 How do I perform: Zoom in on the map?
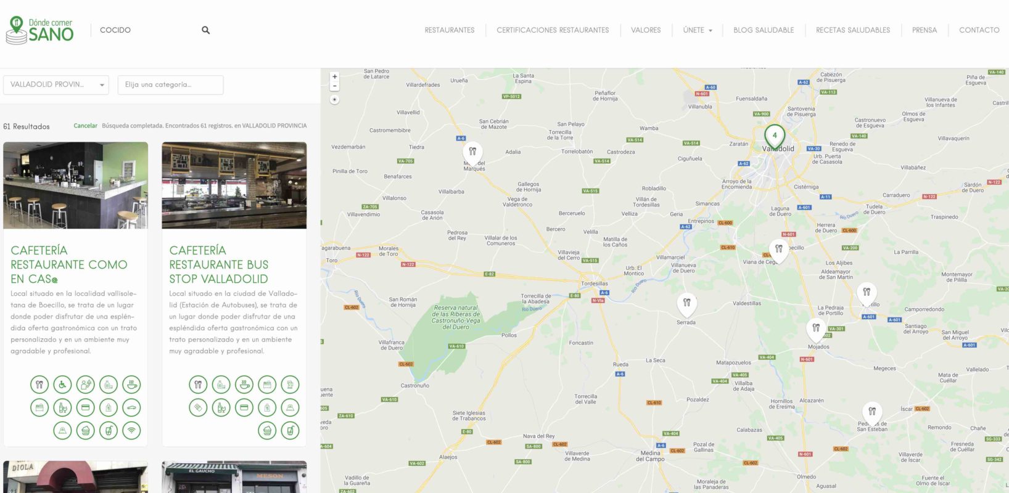point(334,77)
